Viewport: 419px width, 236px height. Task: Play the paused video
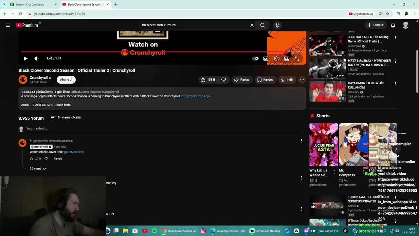coord(26,58)
